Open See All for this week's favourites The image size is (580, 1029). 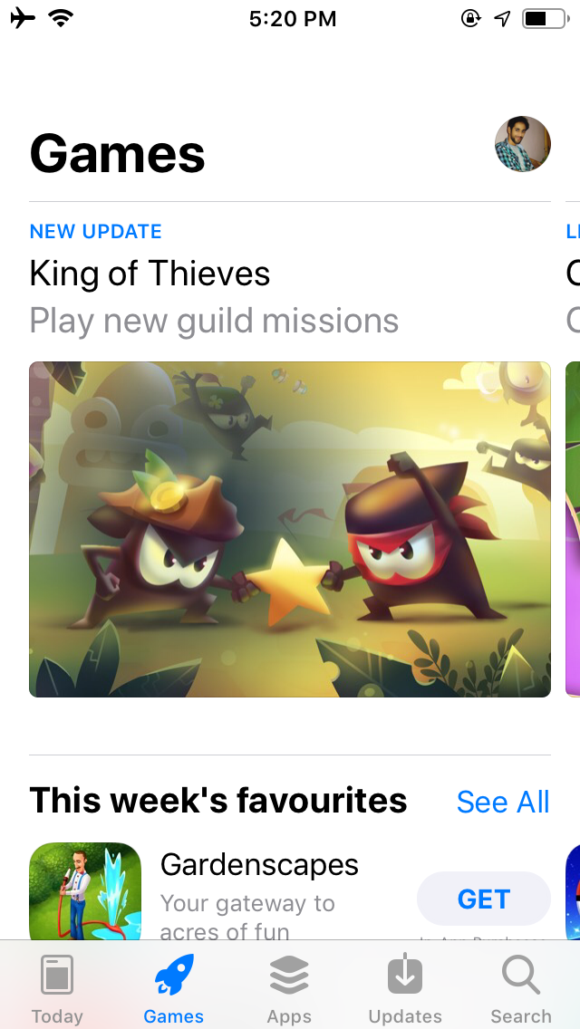[x=503, y=802]
